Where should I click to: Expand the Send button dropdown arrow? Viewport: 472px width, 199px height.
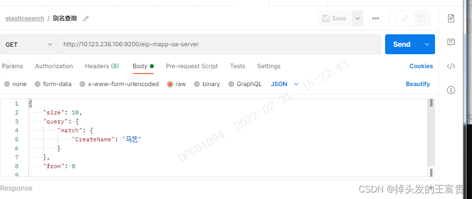point(427,44)
